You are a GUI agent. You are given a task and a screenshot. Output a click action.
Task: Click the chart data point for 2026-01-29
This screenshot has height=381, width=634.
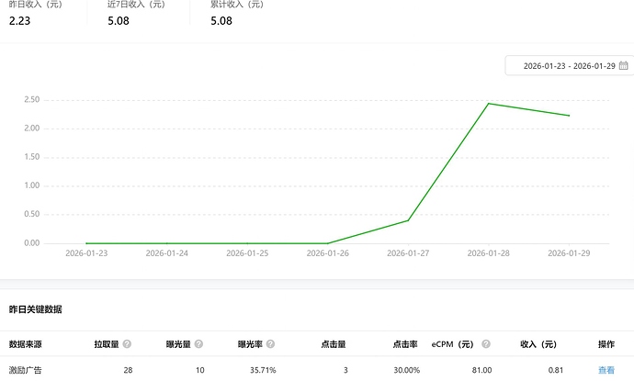pos(569,116)
